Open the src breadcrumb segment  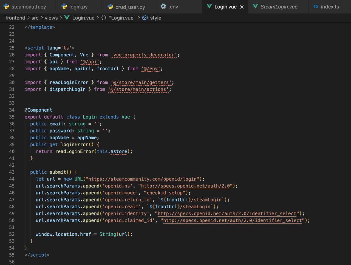click(35, 18)
